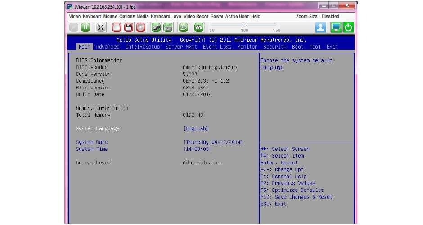Click the JViewer title bar app icon
Screen dimensions: 423x225
pos(70,7)
